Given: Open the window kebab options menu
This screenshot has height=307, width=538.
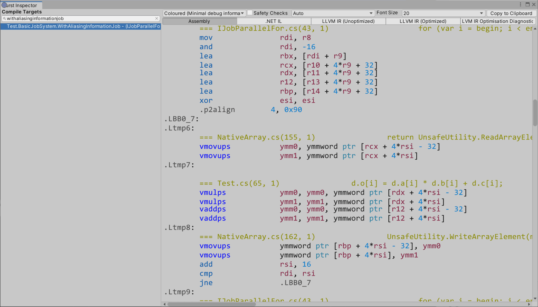Looking at the screenshot, I should point(520,4).
